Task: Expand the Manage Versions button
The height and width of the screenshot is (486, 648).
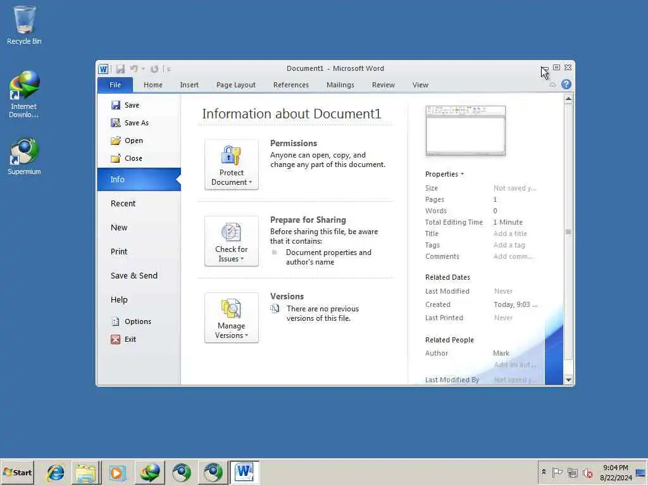Action: click(232, 318)
